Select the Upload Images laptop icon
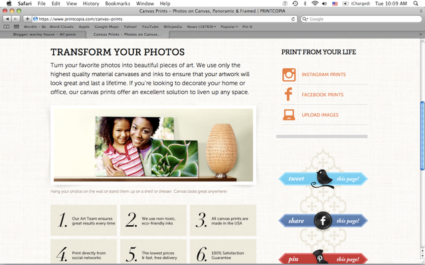This screenshot has width=425, height=265. (x=289, y=115)
